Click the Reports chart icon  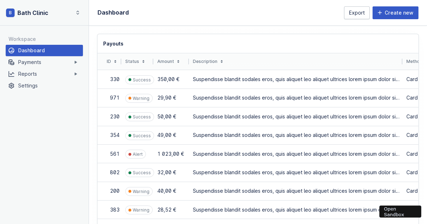tap(11, 74)
